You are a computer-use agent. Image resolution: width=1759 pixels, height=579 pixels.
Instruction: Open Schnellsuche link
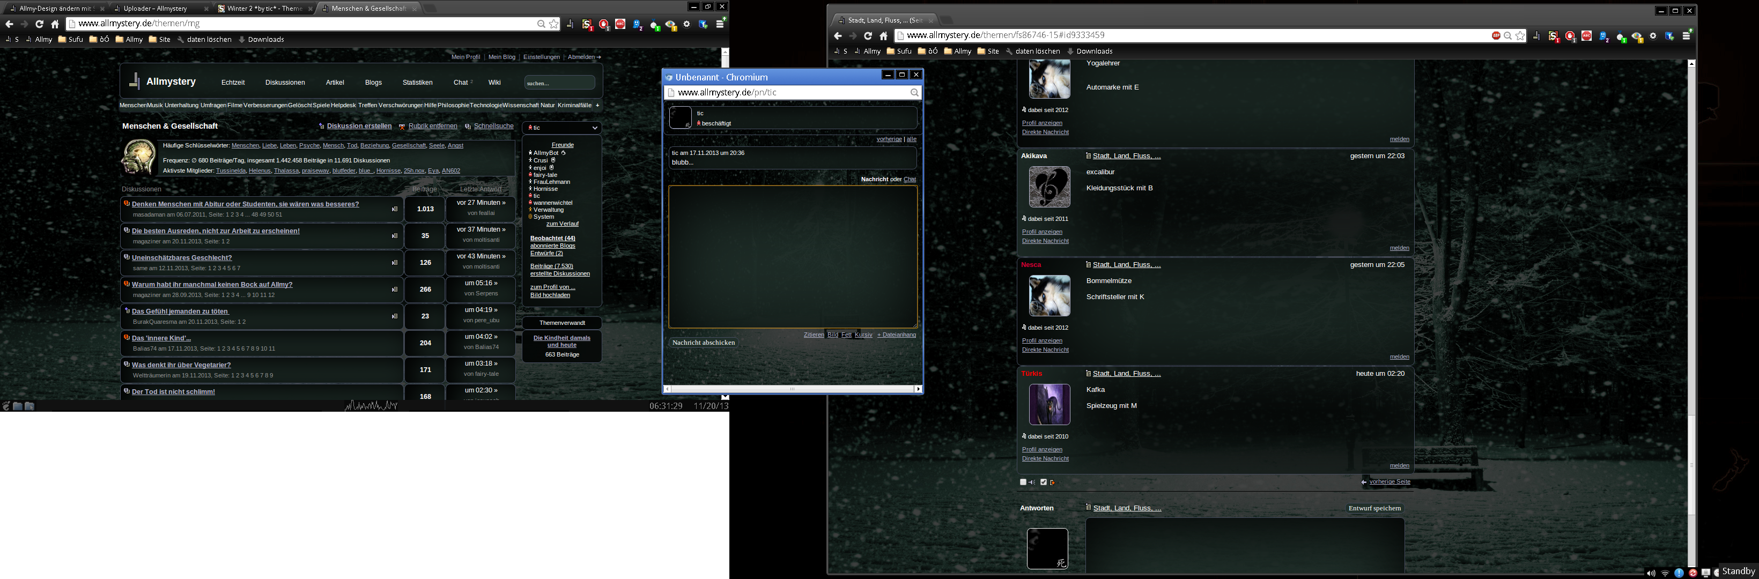494,127
